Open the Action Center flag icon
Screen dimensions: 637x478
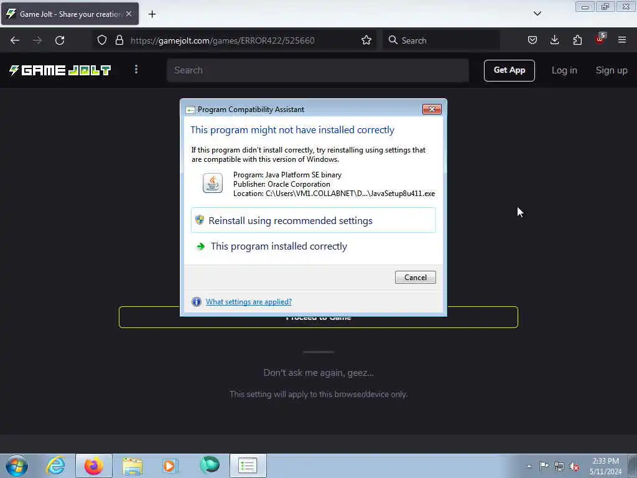(x=544, y=466)
